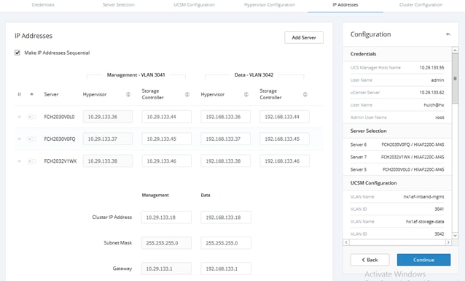
Task: Collapse Configuration panel using arrow icon
Action: pyautogui.click(x=448, y=34)
